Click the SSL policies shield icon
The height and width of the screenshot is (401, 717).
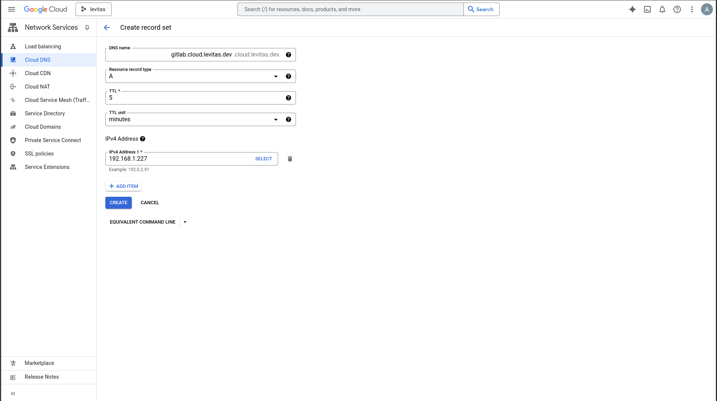pos(13,154)
